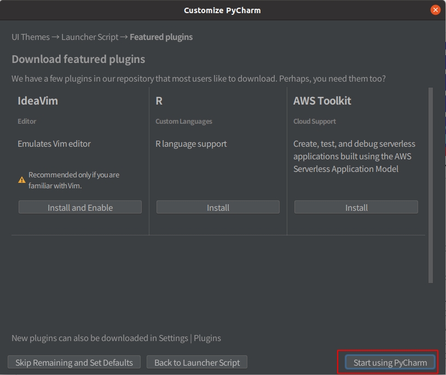Click the Cloud Support category label
Viewport: 446px width, 375px height.
pos(315,122)
